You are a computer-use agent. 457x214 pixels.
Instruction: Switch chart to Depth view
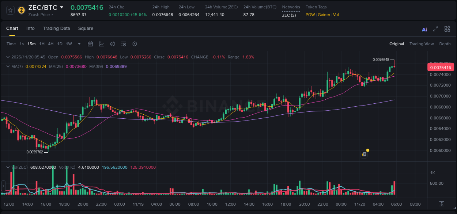click(445, 44)
